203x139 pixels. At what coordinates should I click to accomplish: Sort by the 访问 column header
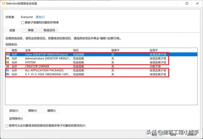[x=76, y=50]
